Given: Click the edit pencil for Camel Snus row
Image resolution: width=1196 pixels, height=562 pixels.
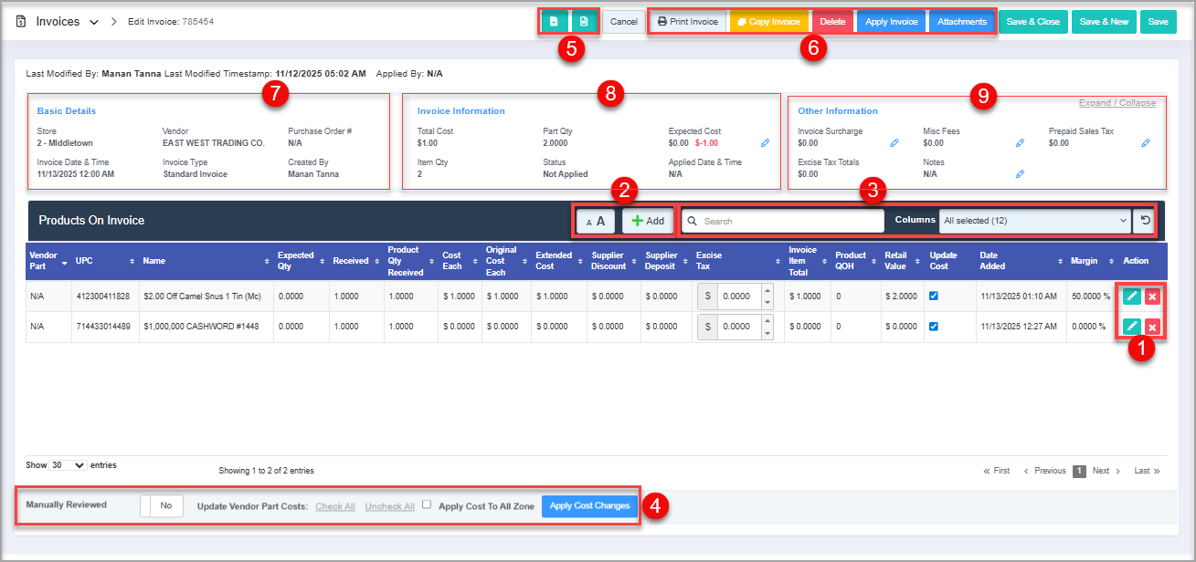Looking at the screenshot, I should point(1131,297).
